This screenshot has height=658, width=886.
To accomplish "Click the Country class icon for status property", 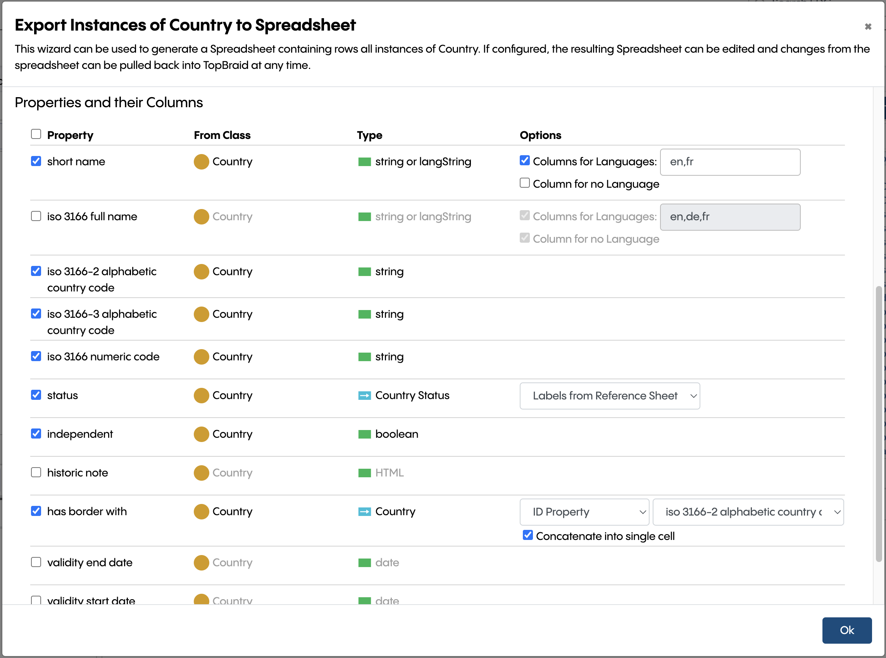I will pyautogui.click(x=202, y=395).
